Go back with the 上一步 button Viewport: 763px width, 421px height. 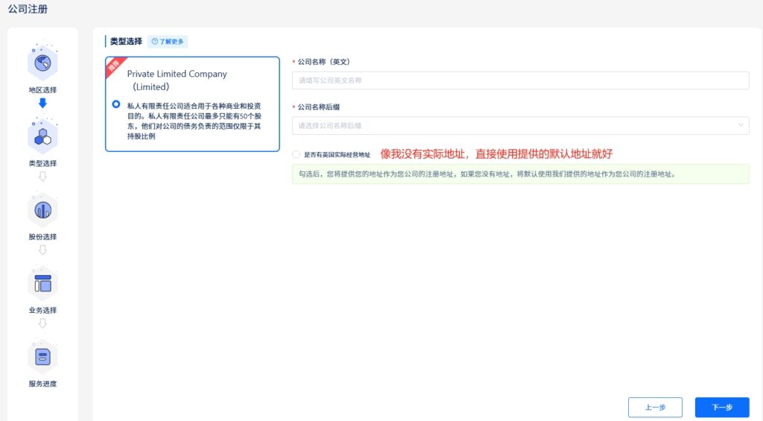point(655,408)
